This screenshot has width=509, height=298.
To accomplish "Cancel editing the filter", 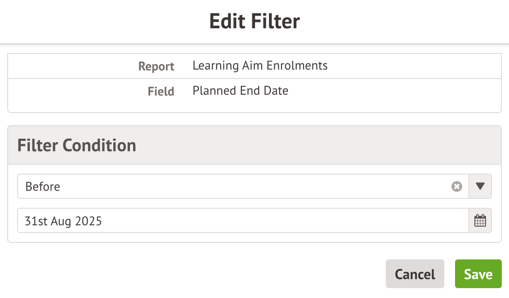I will click(x=415, y=274).
